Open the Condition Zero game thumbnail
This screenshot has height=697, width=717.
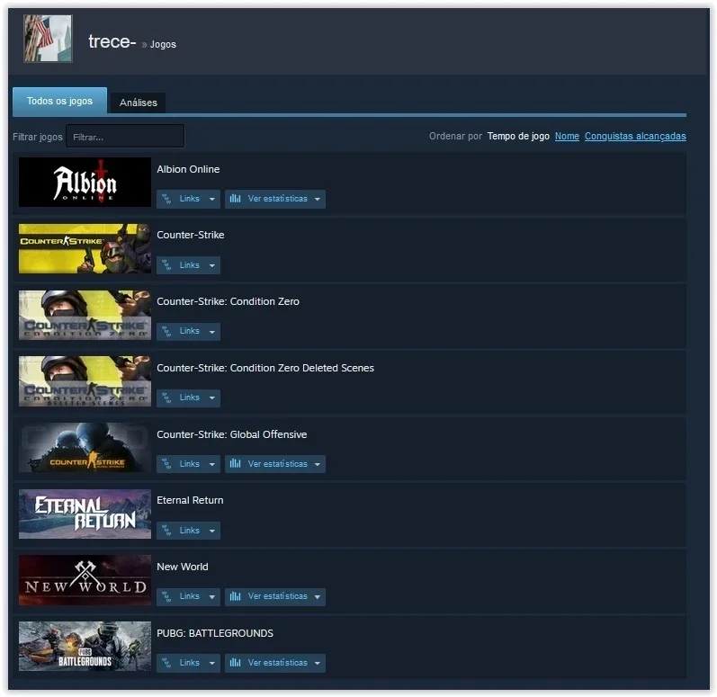(85, 315)
